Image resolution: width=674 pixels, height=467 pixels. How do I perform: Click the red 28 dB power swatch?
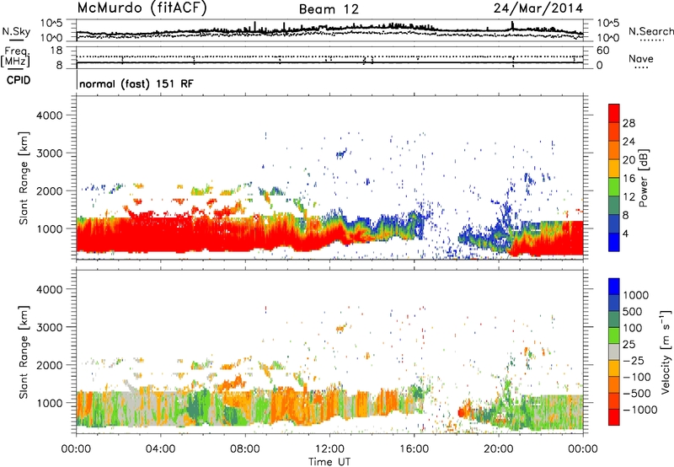coord(614,115)
